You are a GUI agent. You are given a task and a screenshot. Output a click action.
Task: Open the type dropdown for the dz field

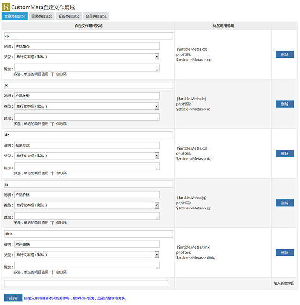87,155
